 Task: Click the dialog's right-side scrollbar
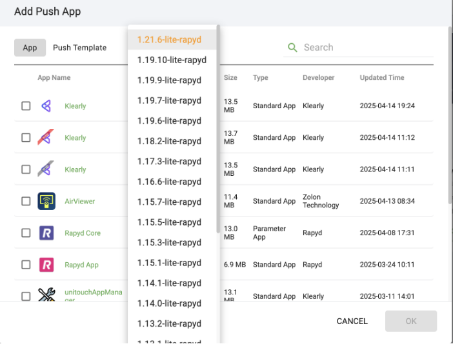[450, 115]
